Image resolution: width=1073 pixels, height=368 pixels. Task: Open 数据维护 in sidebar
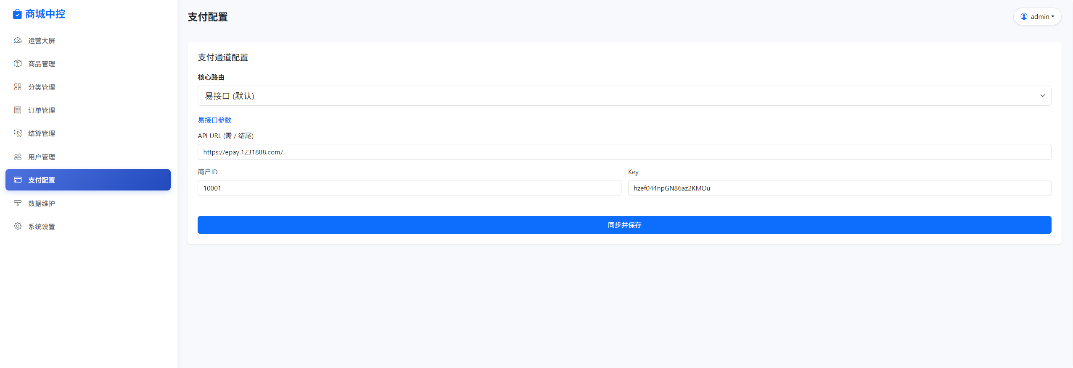pyautogui.click(x=88, y=203)
